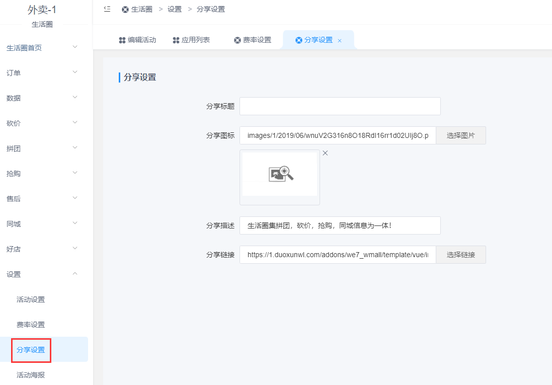Click the 分享设置 breadcrumb text
Image resolution: width=552 pixels, height=385 pixels.
click(210, 10)
